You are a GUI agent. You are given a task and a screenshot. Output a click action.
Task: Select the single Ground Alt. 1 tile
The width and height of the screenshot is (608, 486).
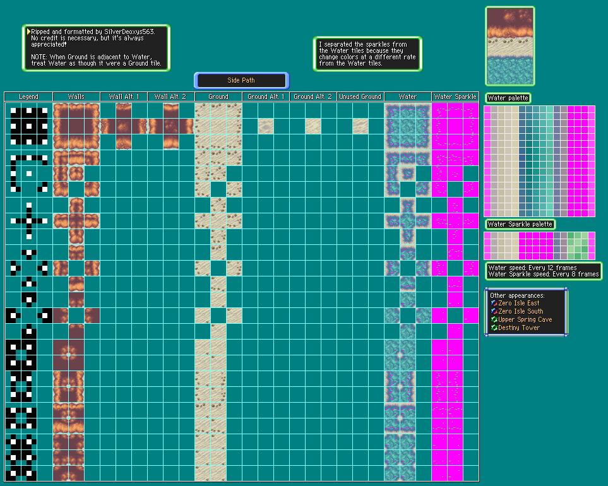click(x=266, y=126)
